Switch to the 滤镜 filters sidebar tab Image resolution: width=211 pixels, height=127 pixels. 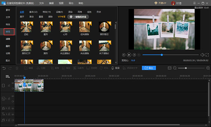click(8, 39)
